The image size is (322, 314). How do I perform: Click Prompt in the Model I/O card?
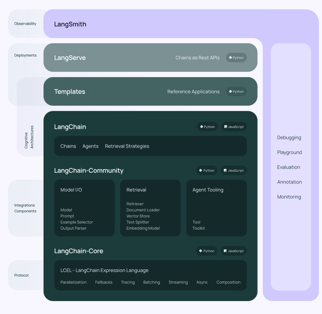pos(67,216)
